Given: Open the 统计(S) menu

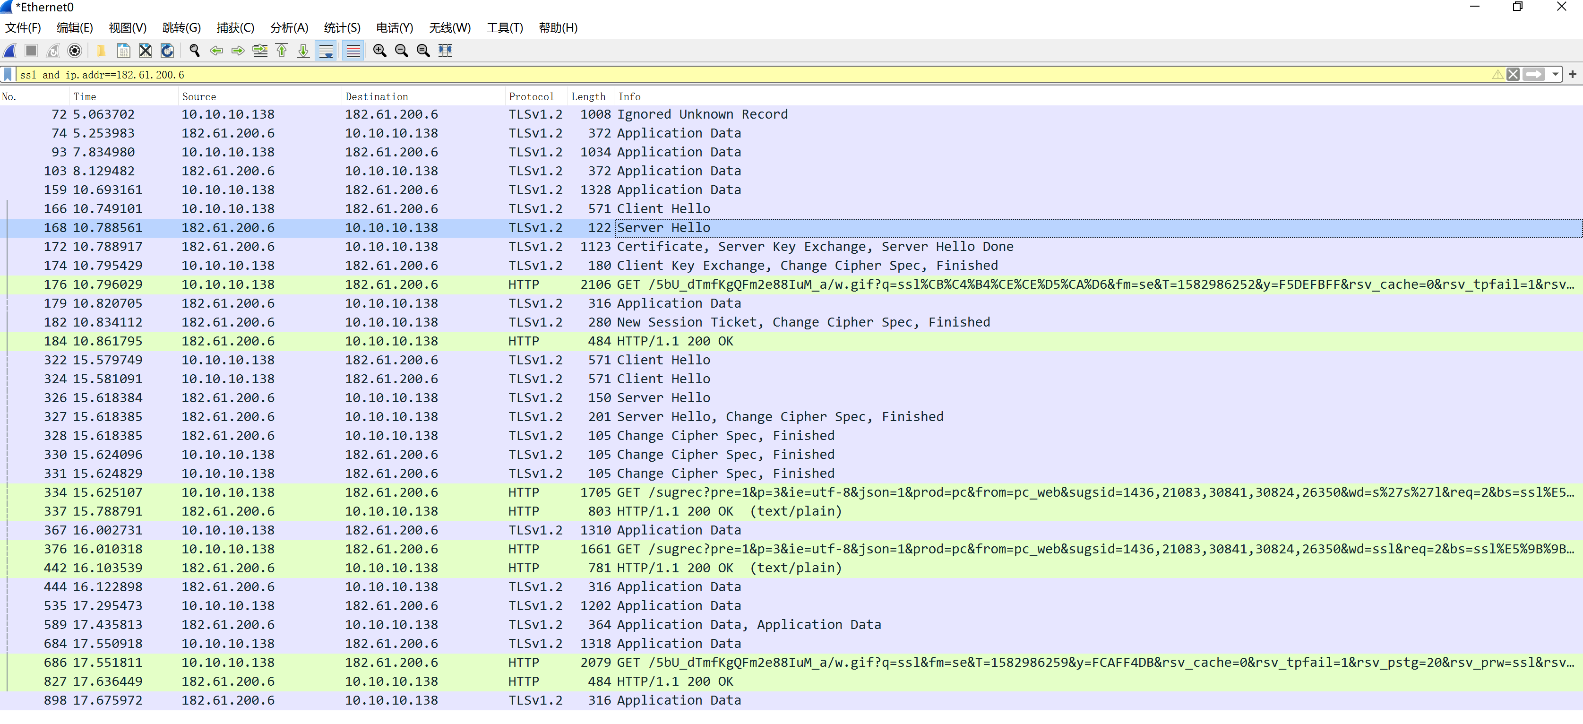Looking at the screenshot, I should [x=342, y=28].
